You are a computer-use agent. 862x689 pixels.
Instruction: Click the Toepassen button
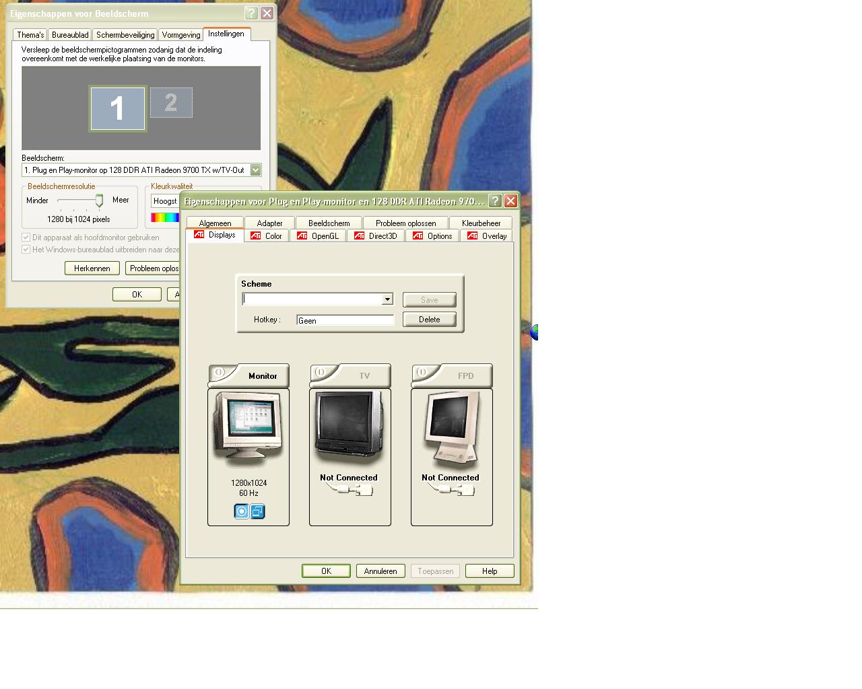coord(436,571)
